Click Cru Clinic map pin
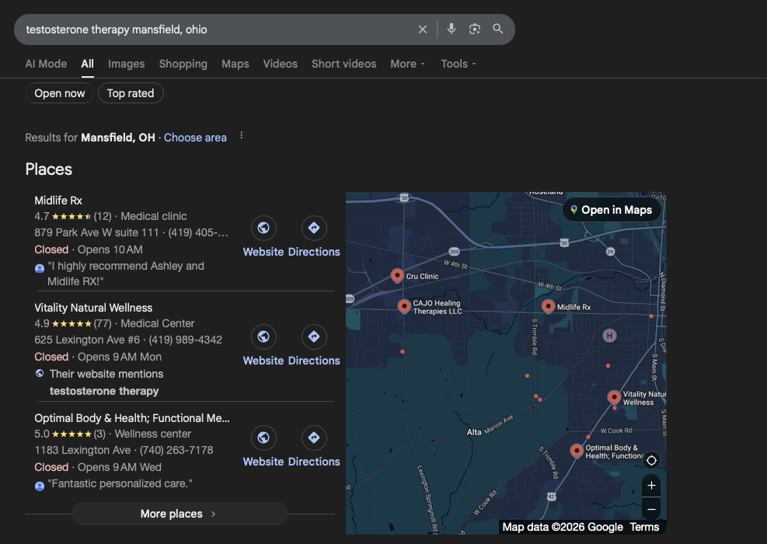The image size is (767, 544). (x=397, y=276)
